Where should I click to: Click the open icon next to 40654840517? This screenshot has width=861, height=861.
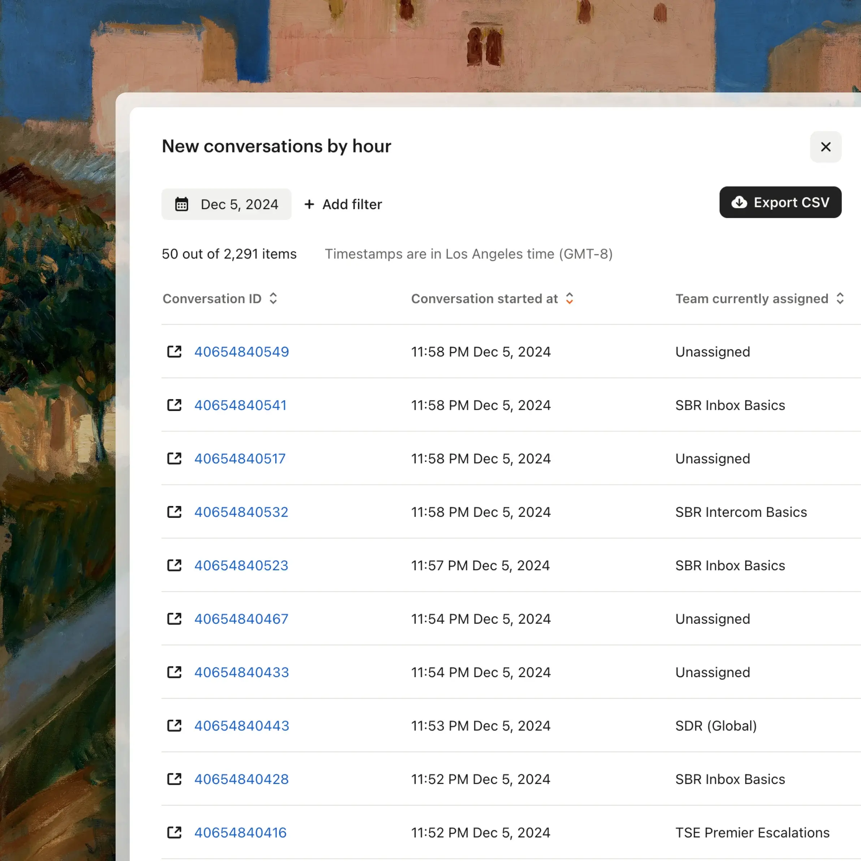click(x=174, y=459)
